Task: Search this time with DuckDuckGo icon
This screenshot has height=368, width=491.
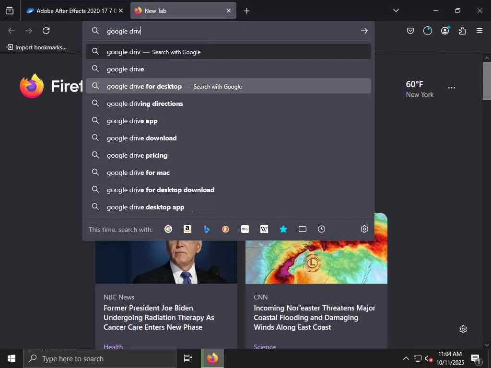Action: [225, 229]
